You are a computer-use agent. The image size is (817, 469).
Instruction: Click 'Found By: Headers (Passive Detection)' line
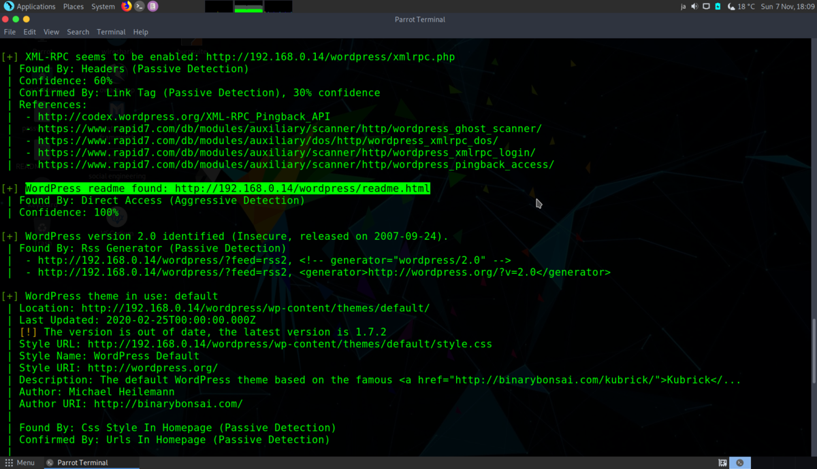coord(133,69)
